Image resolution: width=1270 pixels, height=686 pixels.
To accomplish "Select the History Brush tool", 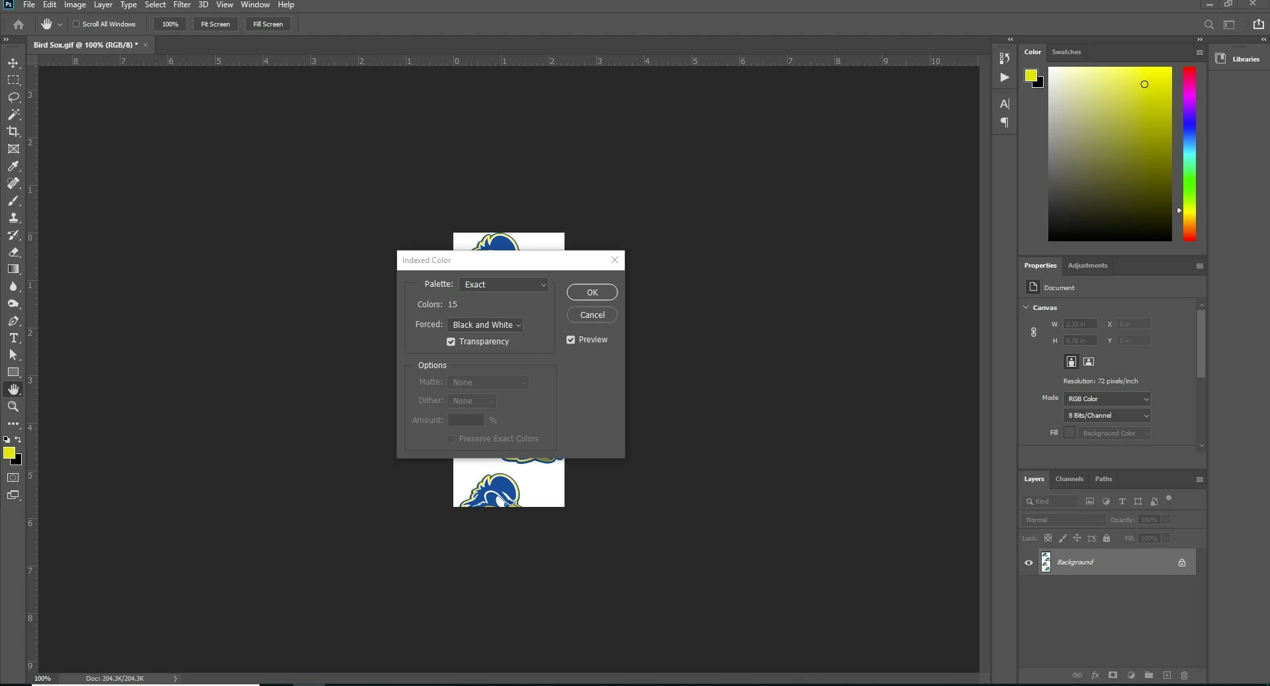I will (x=13, y=235).
